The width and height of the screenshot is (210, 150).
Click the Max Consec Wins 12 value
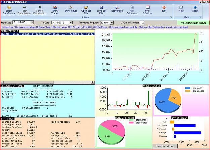tap(78, 138)
